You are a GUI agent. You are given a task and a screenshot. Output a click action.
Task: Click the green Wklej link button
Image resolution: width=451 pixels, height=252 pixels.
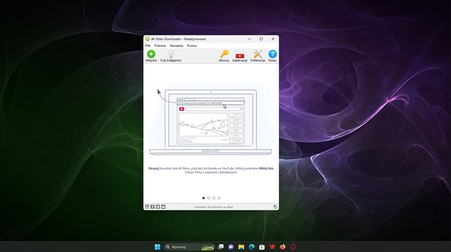point(151,56)
